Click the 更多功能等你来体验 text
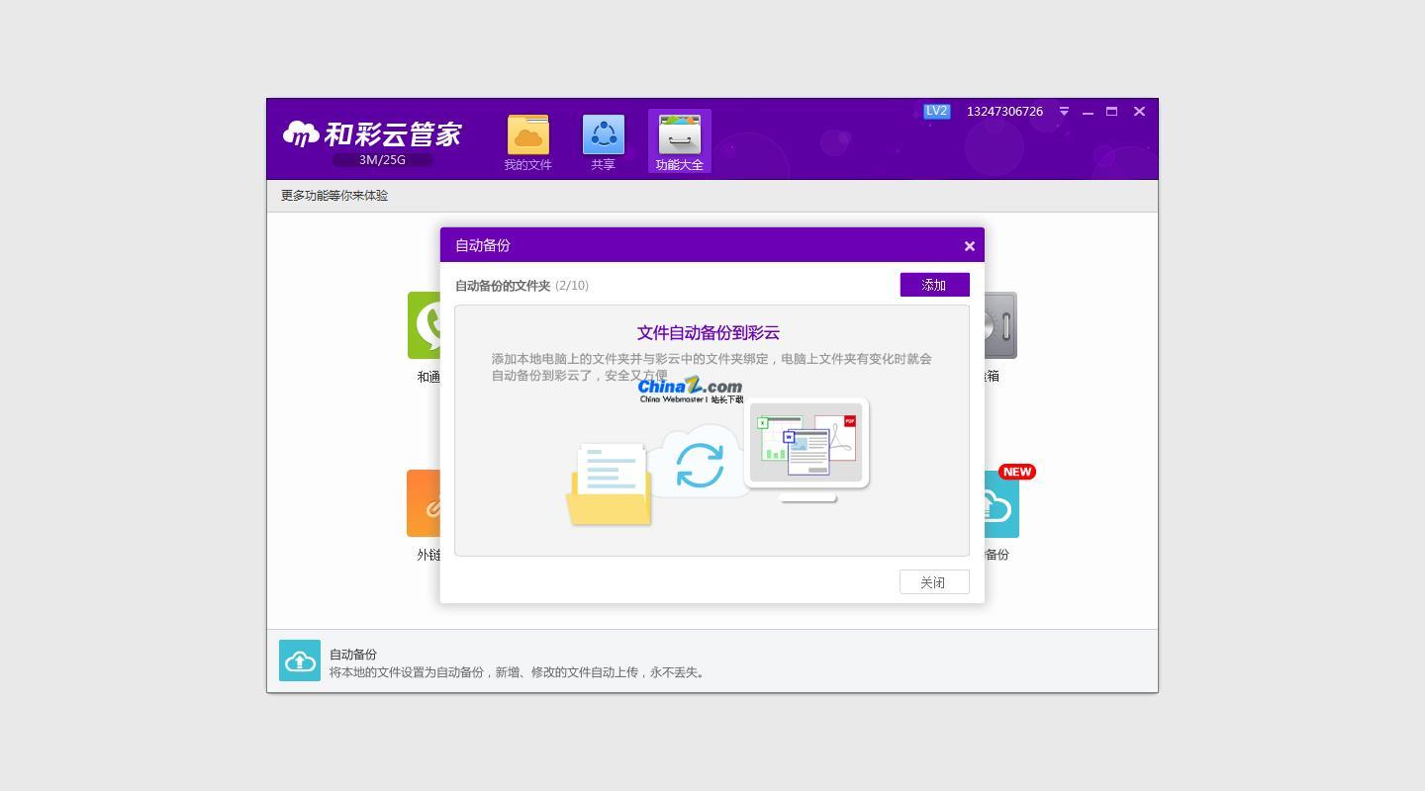The height and width of the screenshot is (791, 1425). tap(334, 196)
